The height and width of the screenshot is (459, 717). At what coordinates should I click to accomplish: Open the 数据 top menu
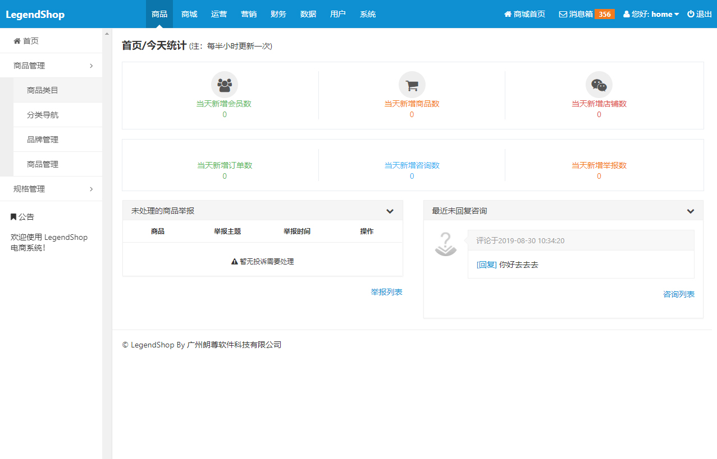(308, 14)
